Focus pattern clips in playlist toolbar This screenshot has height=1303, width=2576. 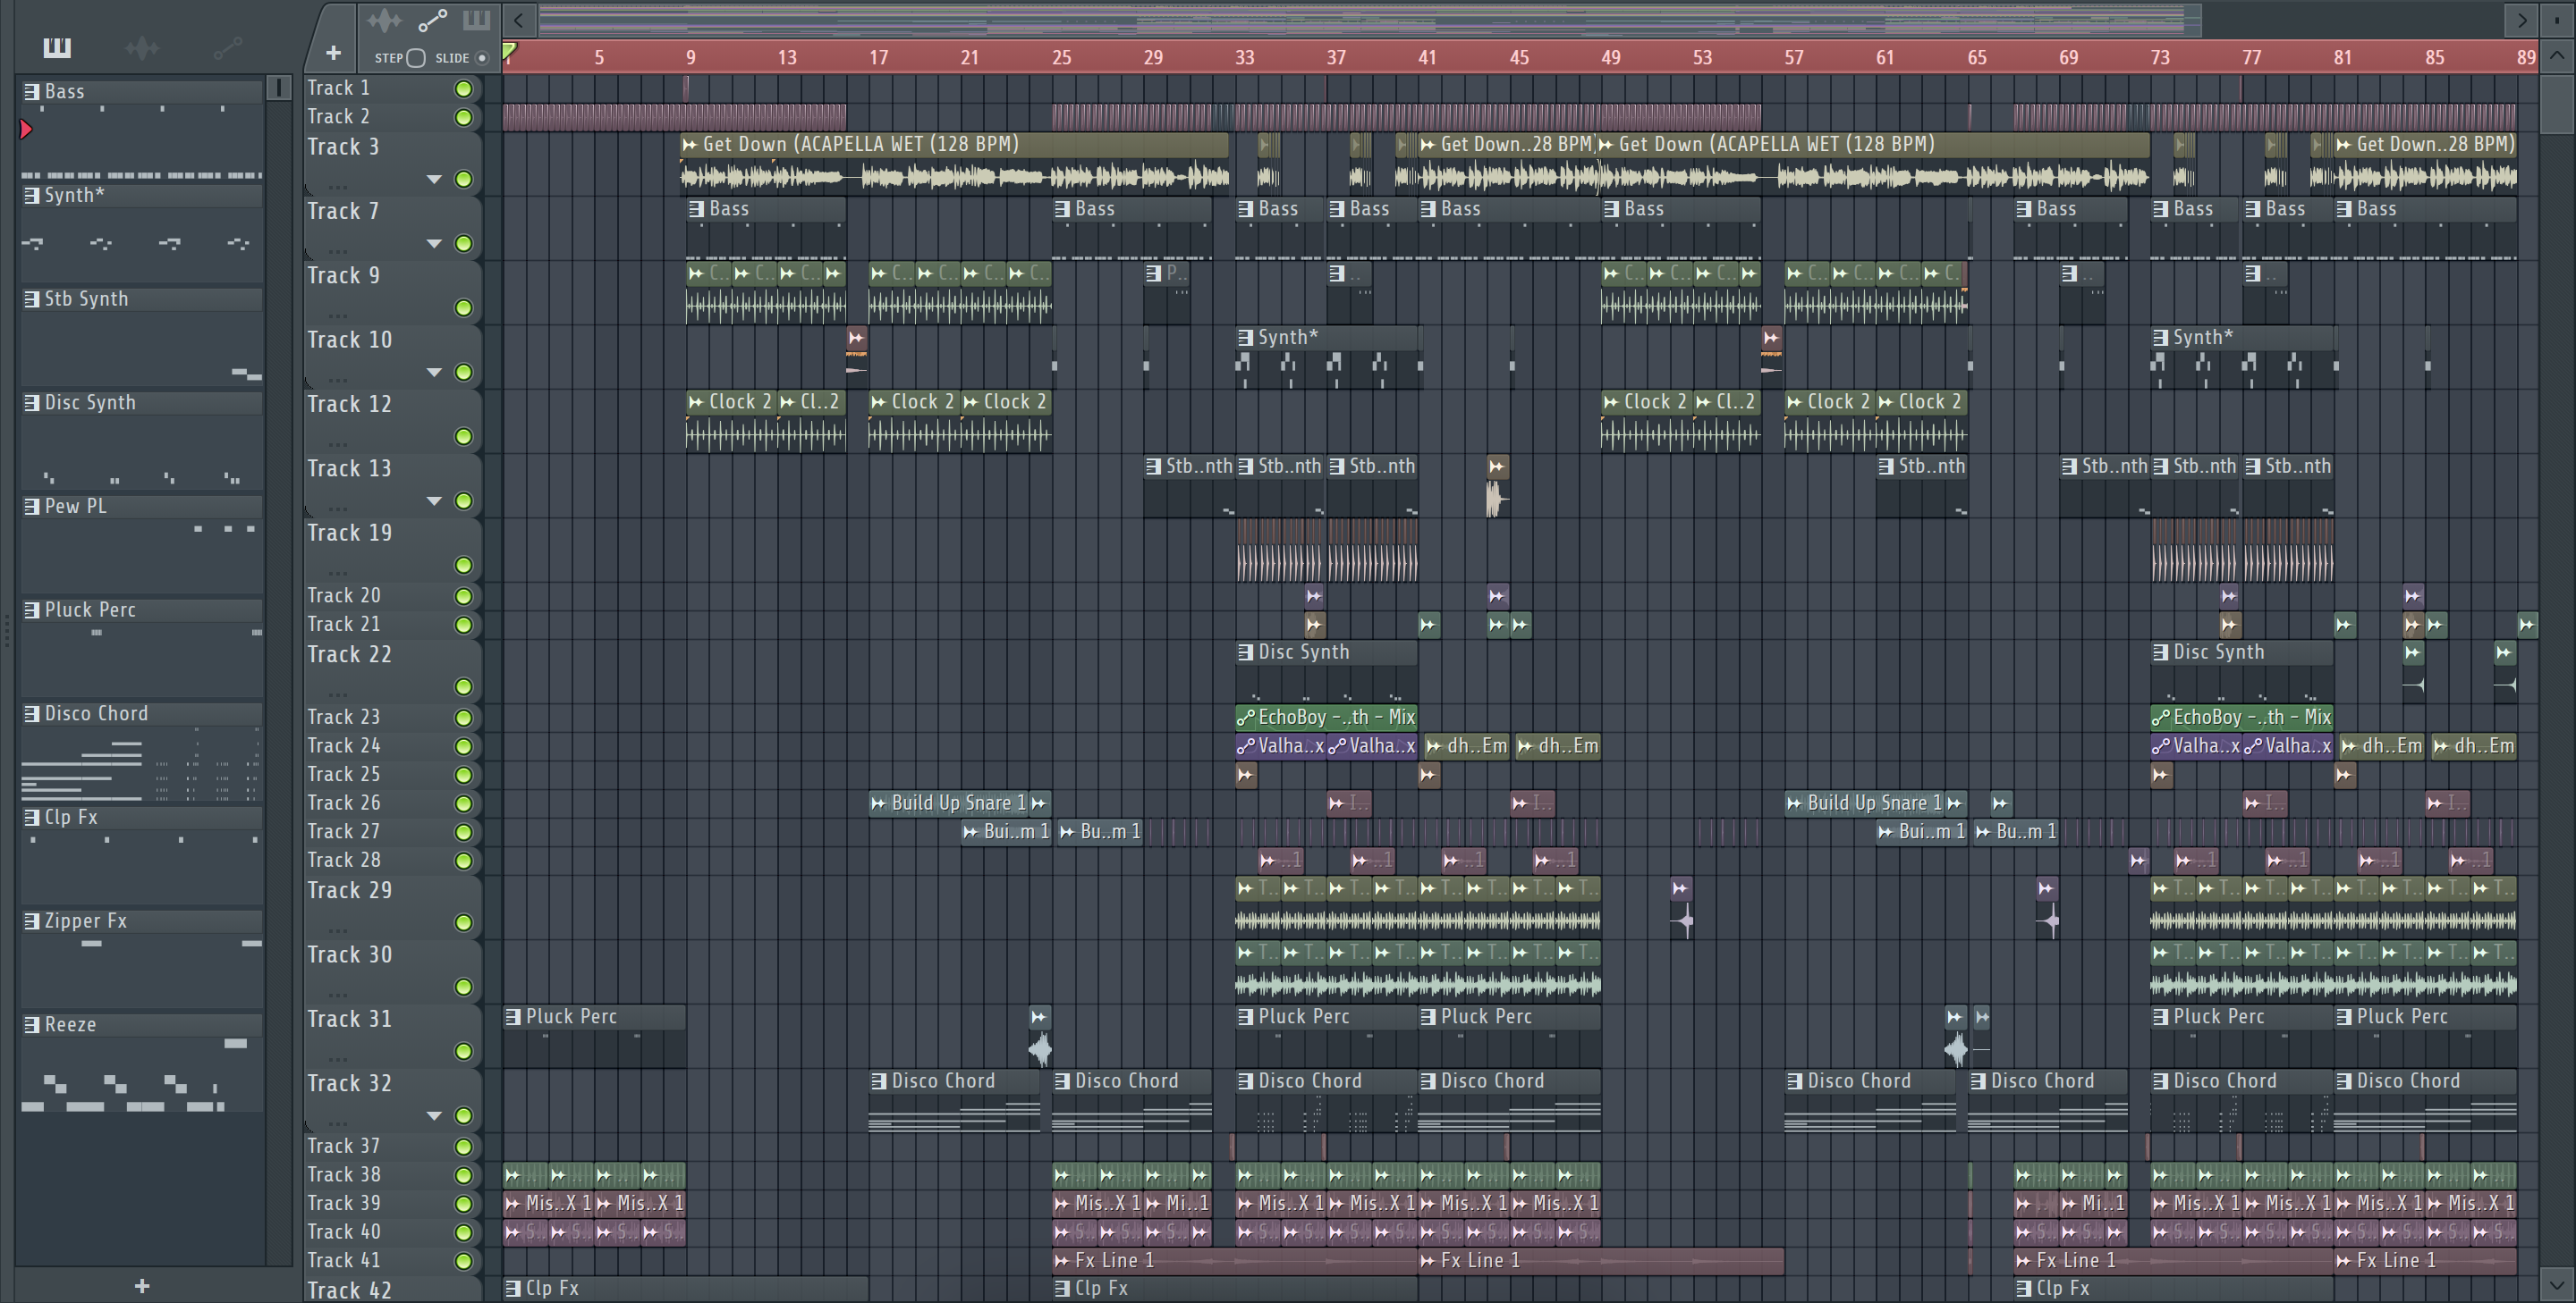tap(476, 20)
